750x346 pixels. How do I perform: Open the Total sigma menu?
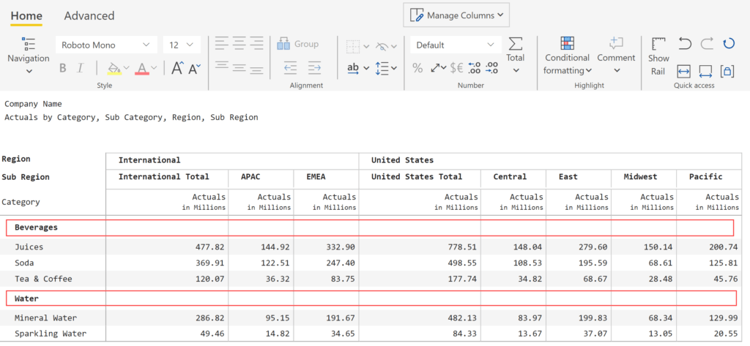[516, 55]
